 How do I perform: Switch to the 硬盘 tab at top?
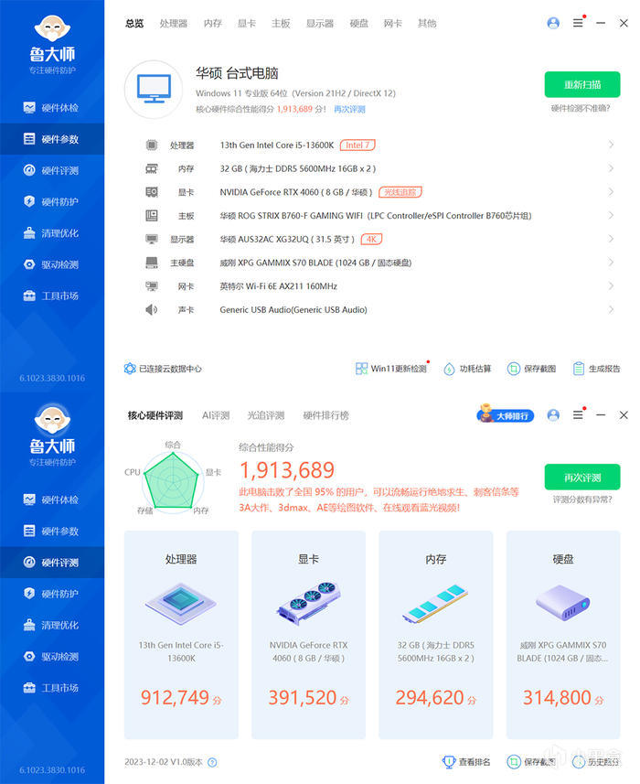coord(358,24)
